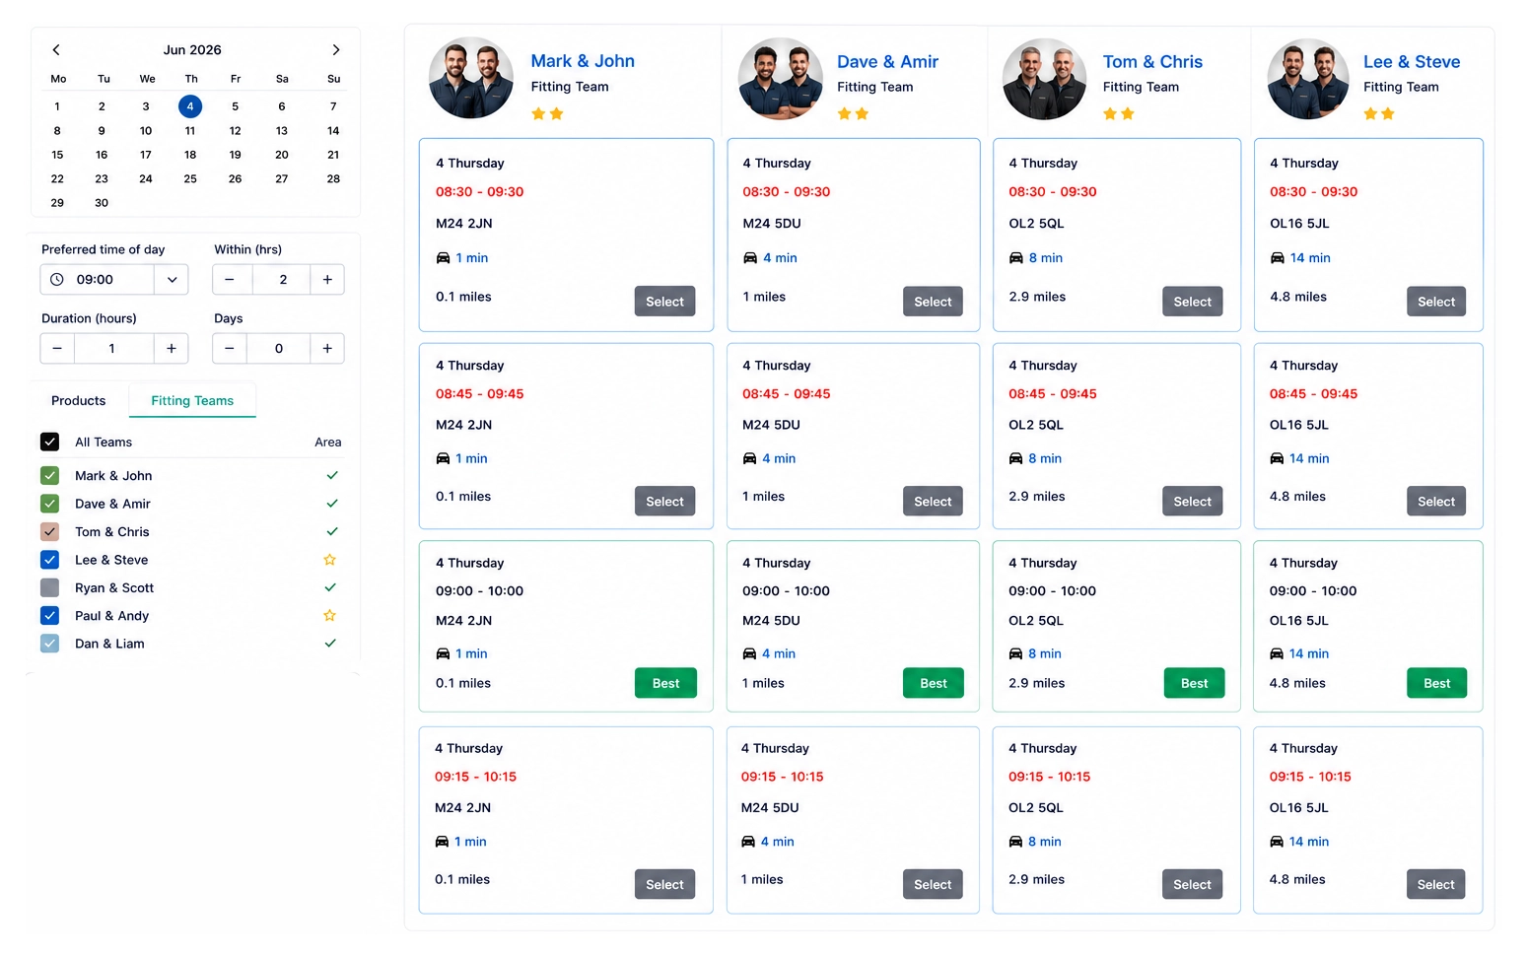Decrease the Days value
This screenshot has height=956, width=1528.
pyautogui.click(x=230, y=349)
